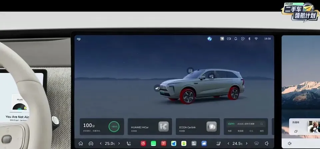Image resolution: width=320 pixels, height=149 pixels.
Task: Launch the red listening (听) app
Action: pyautogui.click(x=163, y=143)
